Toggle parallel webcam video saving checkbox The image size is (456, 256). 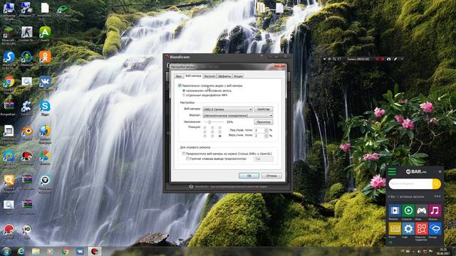[180, 85]
